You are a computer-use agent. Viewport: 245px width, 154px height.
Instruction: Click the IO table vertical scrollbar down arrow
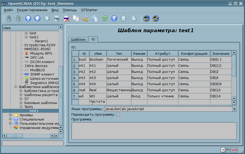(x=234, y=102)
